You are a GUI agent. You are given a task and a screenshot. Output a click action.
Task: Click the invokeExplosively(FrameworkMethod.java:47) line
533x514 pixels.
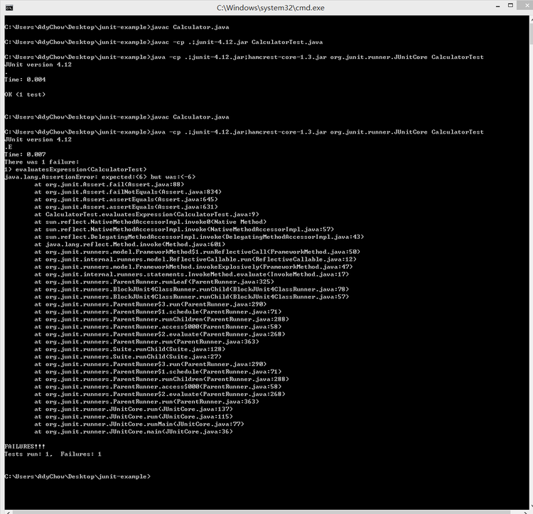(193, 267)
